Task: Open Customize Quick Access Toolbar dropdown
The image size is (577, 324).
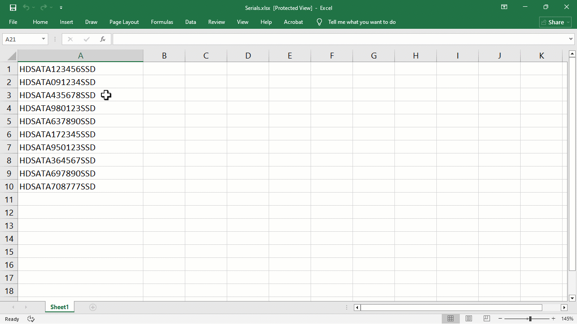Action: point(61,8)
